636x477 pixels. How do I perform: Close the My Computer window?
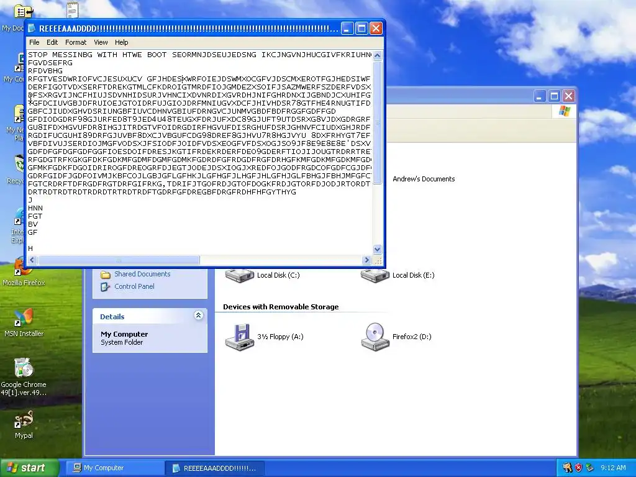569,96
